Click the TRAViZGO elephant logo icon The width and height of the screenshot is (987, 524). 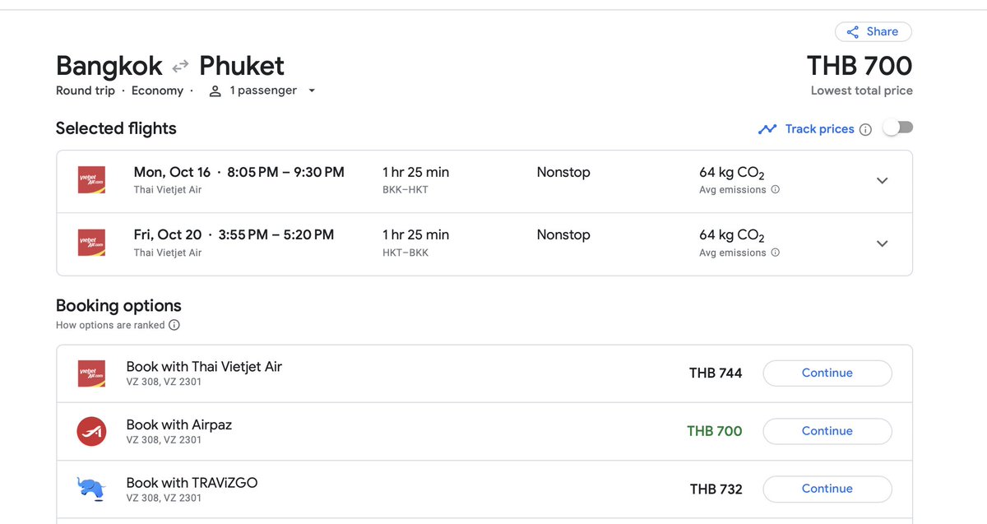(90, 489)
